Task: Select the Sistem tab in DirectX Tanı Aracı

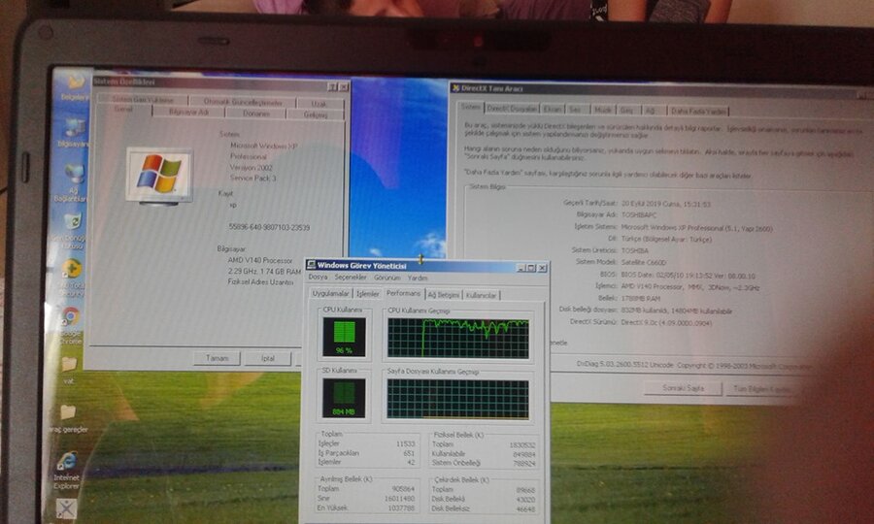Action: (x=470, y=107)
